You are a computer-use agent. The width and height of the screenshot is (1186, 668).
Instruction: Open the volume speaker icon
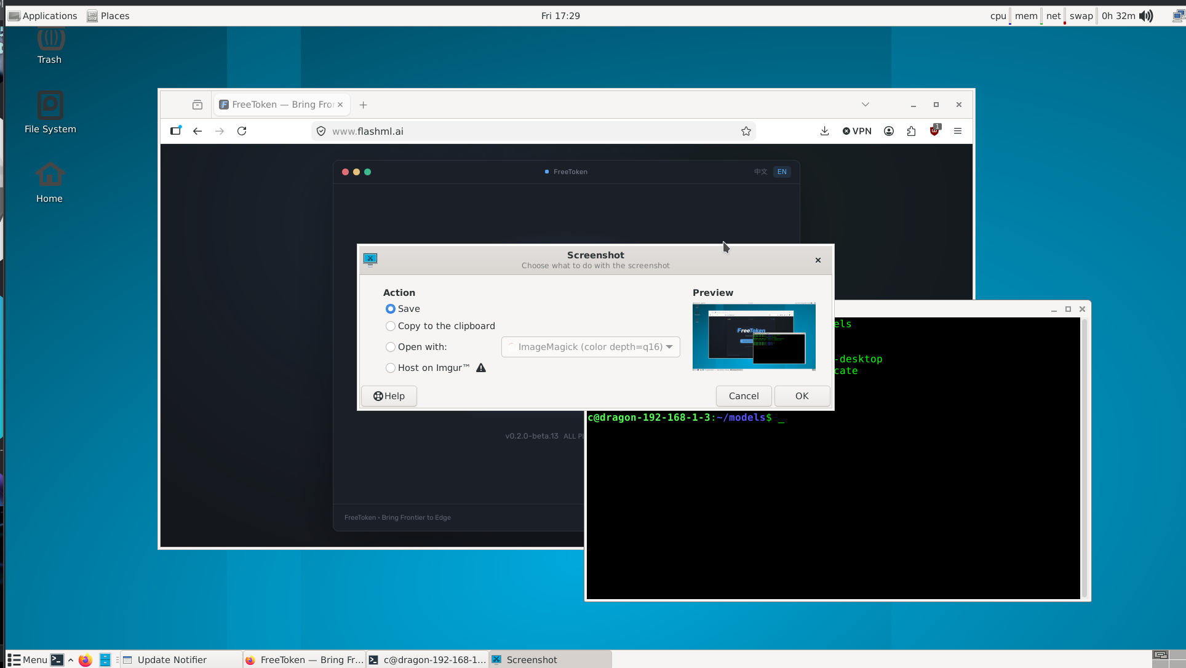1146,16
